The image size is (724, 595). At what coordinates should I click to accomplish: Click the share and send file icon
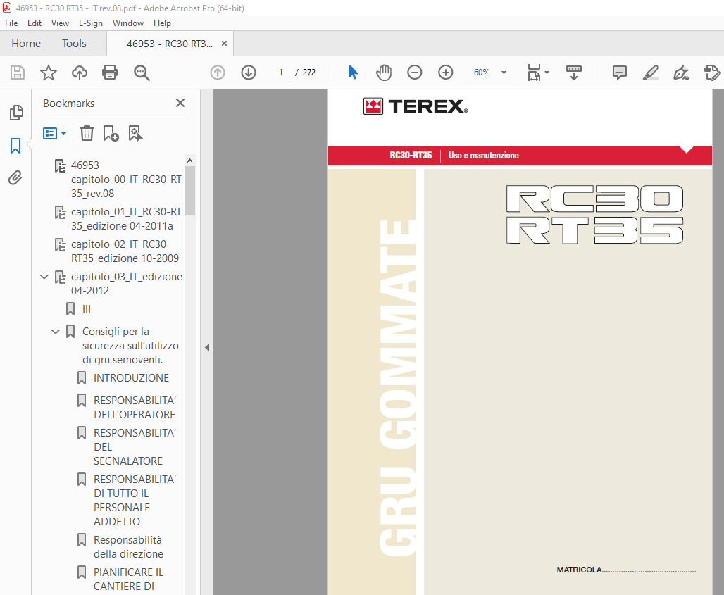pyautogui.click(x=711, y=73)
